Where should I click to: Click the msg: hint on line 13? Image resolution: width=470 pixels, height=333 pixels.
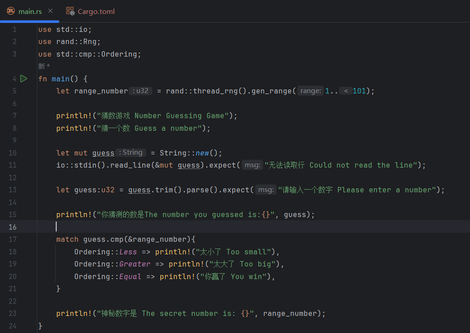click(x=266, y=190)
